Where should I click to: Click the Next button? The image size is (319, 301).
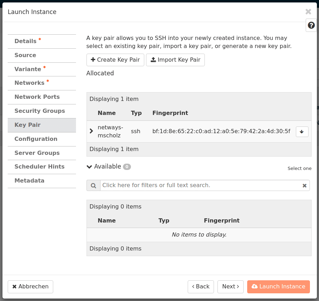coord(230,287)
